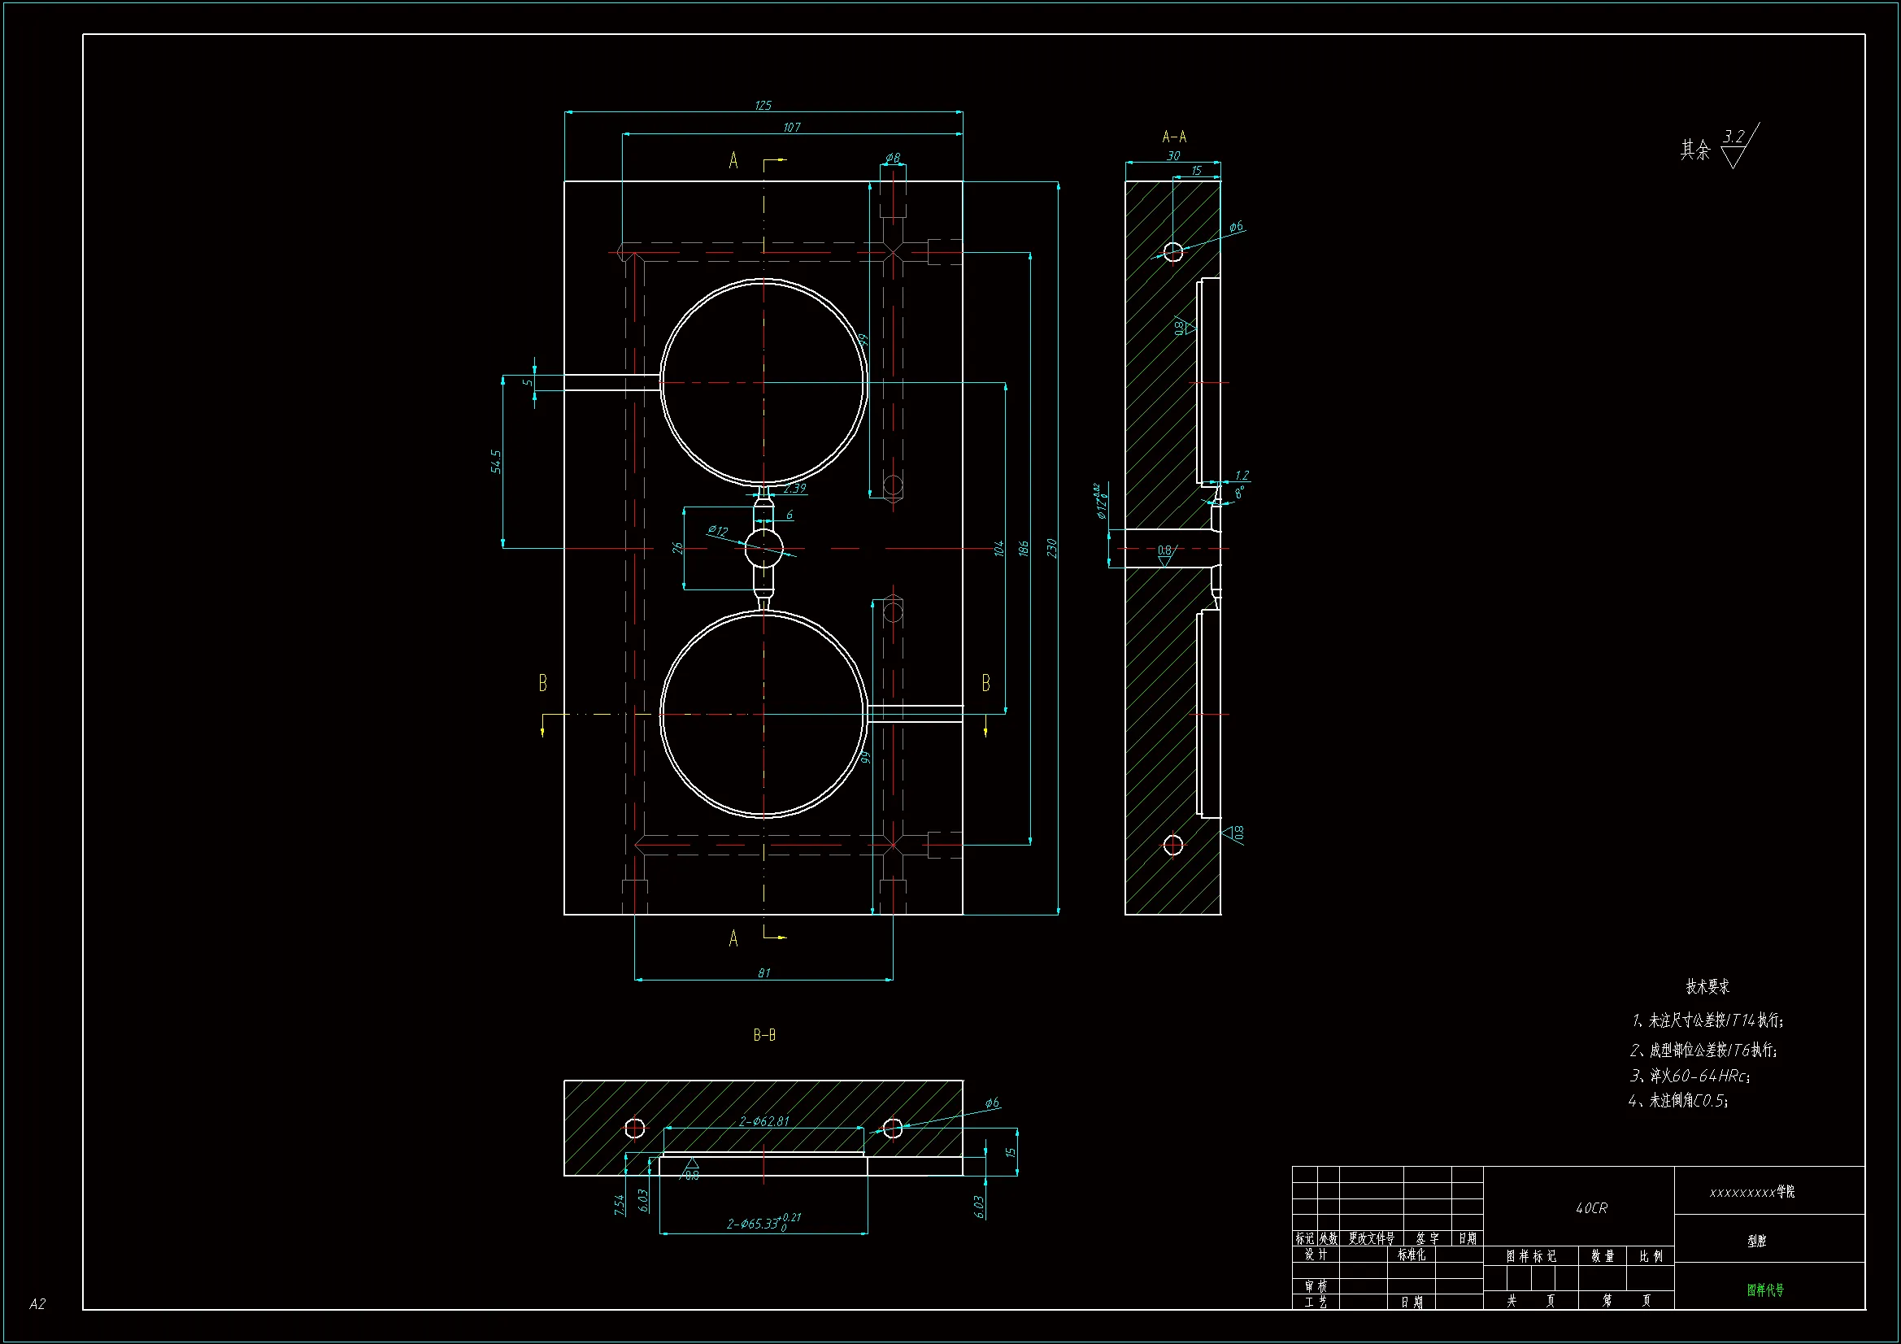Select the A-A section view title

click(1174, 137)
